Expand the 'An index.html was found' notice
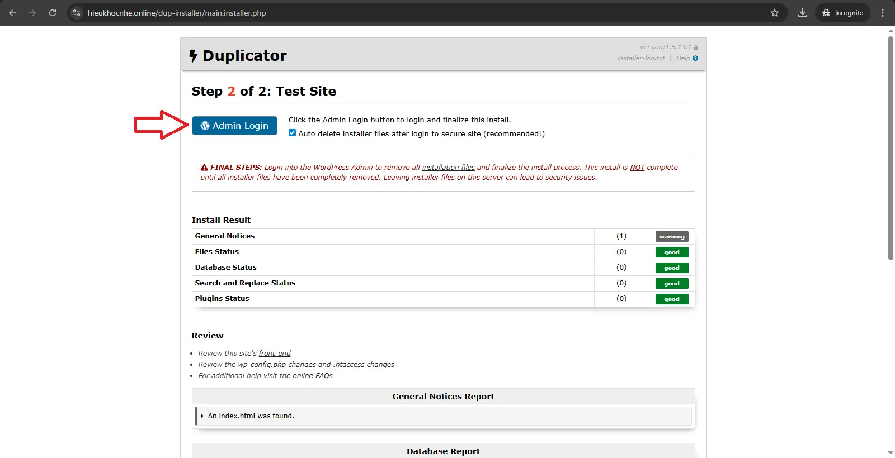The image size is (895, 458). pos(202,416)
